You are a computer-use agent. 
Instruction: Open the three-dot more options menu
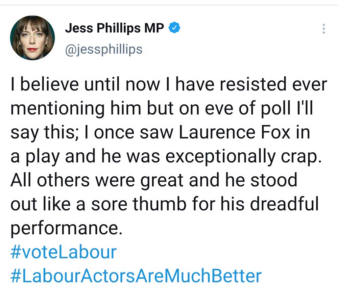point(323,29)
